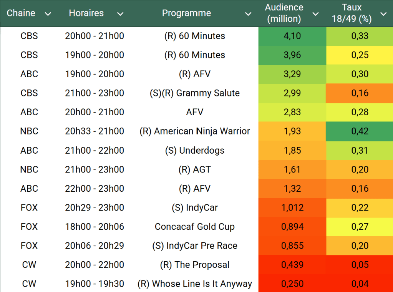
Task: Click the 1,012 IndyCar audience value
Action: point(292,208)
